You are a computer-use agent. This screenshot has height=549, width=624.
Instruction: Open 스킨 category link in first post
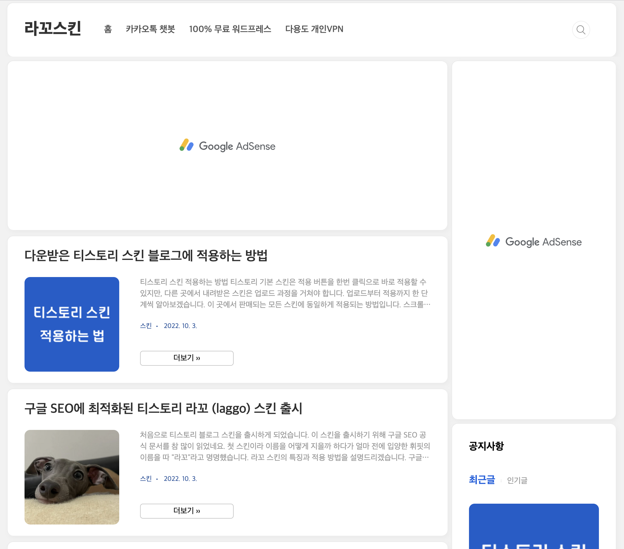[146, 326]
